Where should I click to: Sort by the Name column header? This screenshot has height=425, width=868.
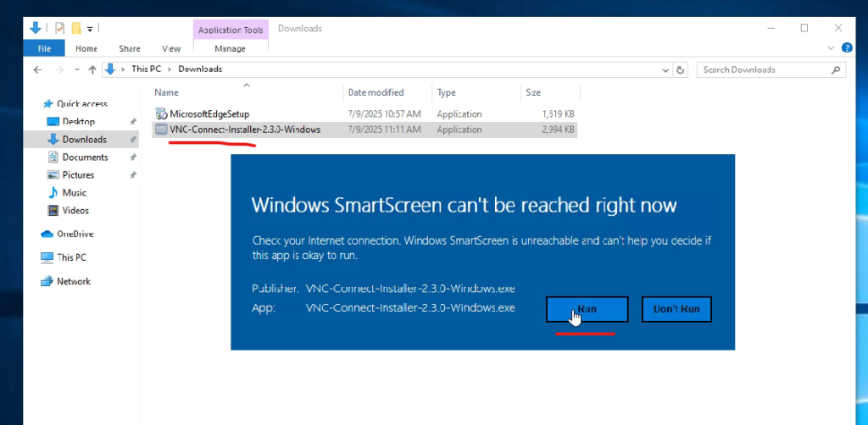[x=247, y=92]
